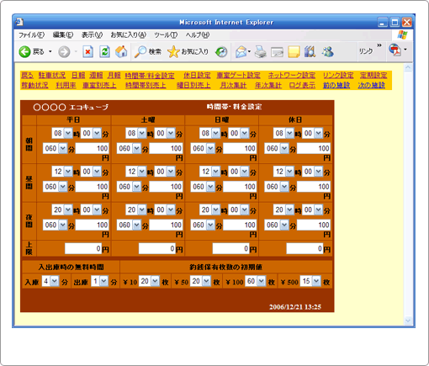Open entry free-time minutes dropdown
The image size is (429, 366).
point(54,281)
